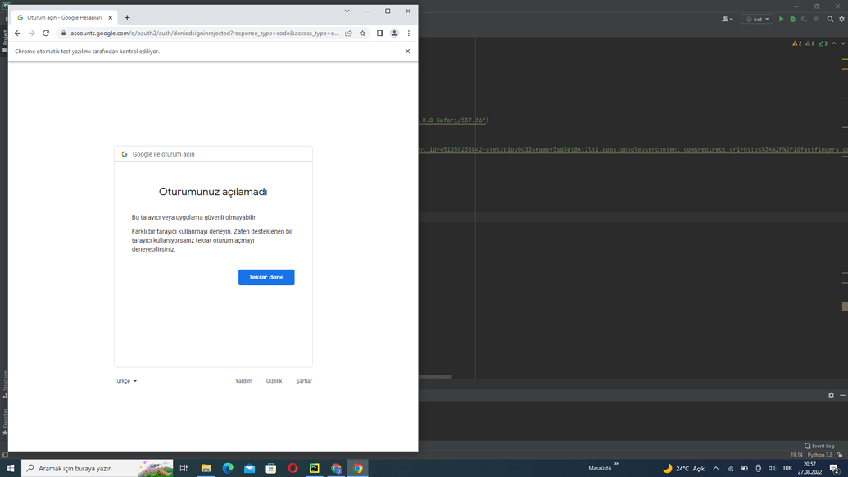This screenshot has height=477, width=848.
Task: Open Chrome's side panel icon
Action: 379,34
